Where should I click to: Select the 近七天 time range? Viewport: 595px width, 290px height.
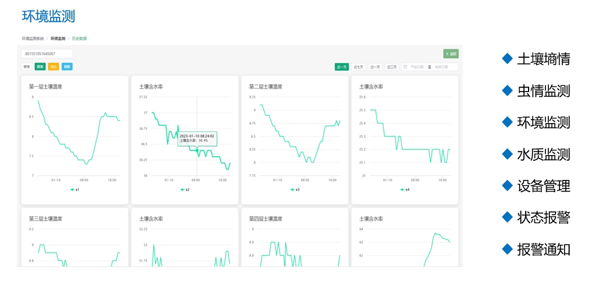[359, 67]
